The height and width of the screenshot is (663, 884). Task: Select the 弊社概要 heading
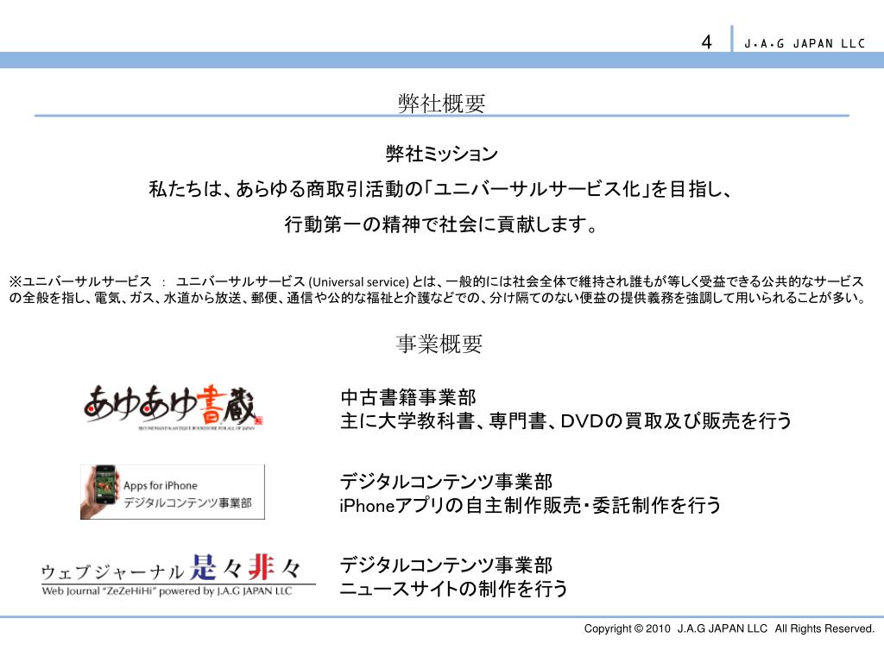[441, 104]
